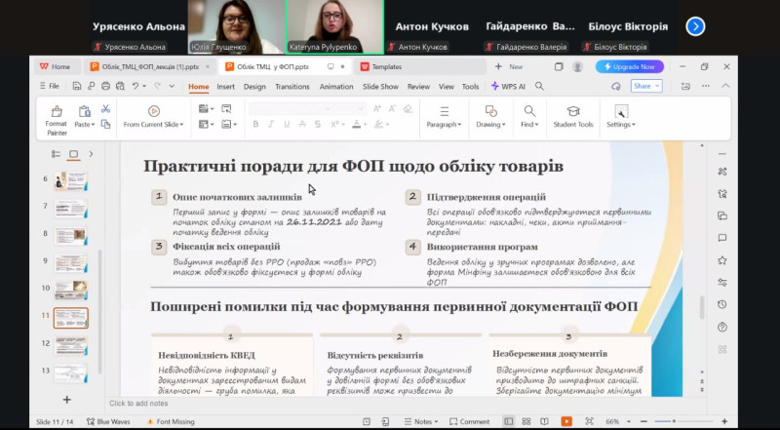
Task: Click the Share button
Action: (646, 86)
